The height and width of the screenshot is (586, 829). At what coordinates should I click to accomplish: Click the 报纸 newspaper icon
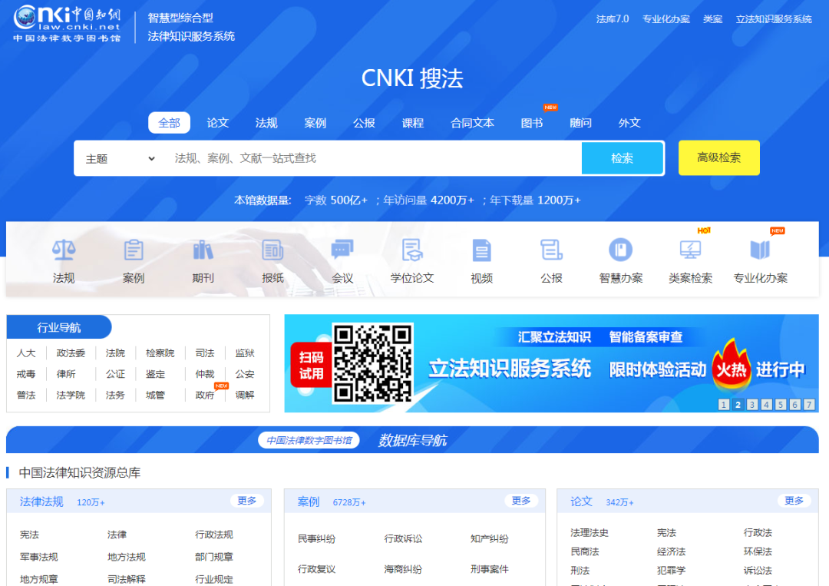pos(272,250)
